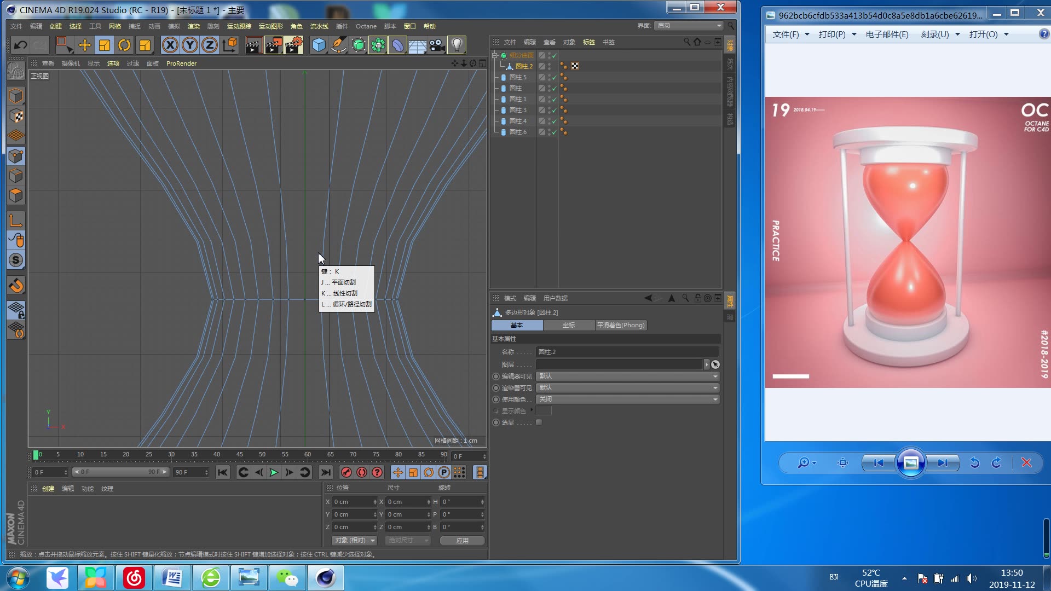Image resolution: width=1051 pixels, height=591 pixels.
Task: Select the Move tool in the toolbar
Action: pyautogui.click(x=85, y=45)
